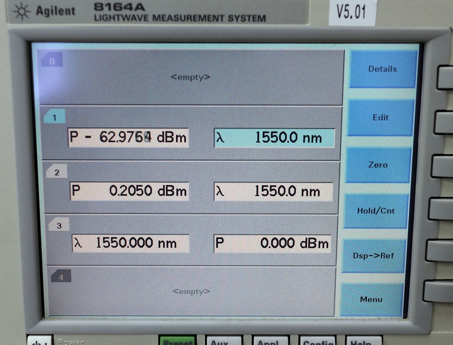Tap the V5.01 version label
Image resolution: width=453 pixels, height=345 pixels.
click(x=351, y=12)
